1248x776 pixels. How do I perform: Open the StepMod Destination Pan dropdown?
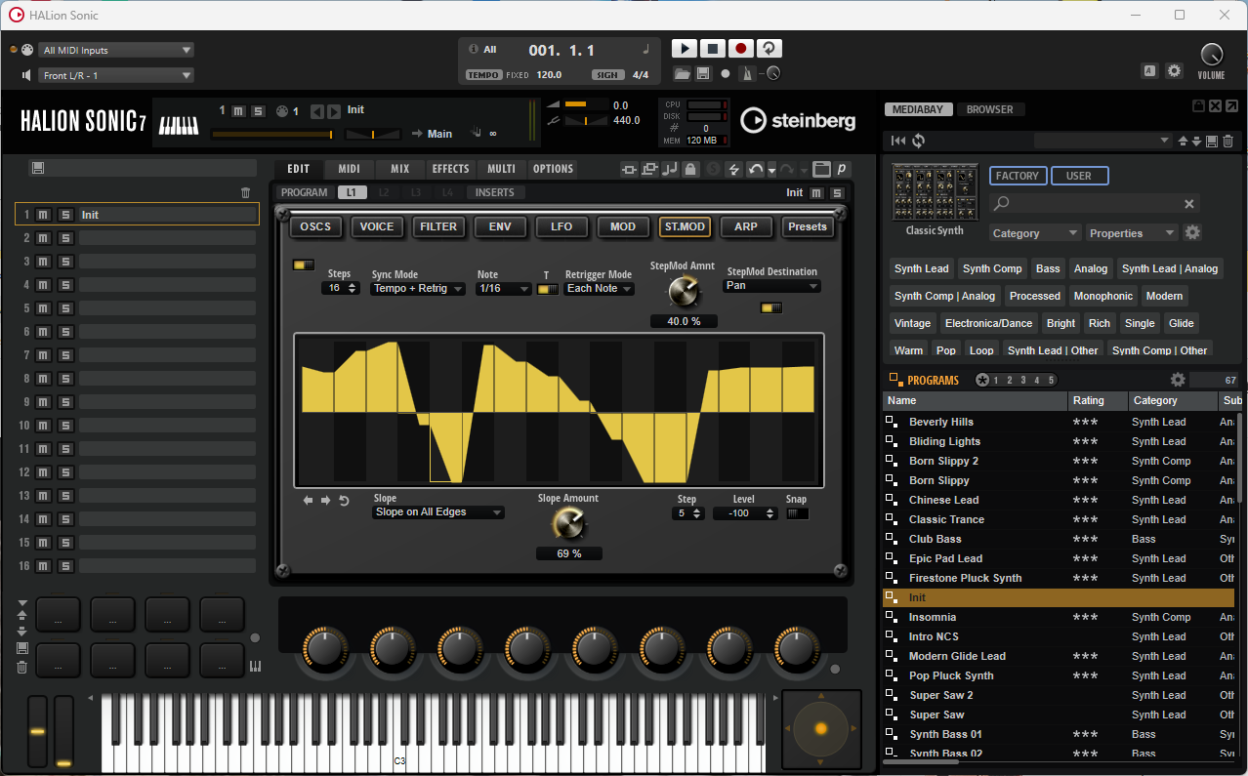[771, 286]
